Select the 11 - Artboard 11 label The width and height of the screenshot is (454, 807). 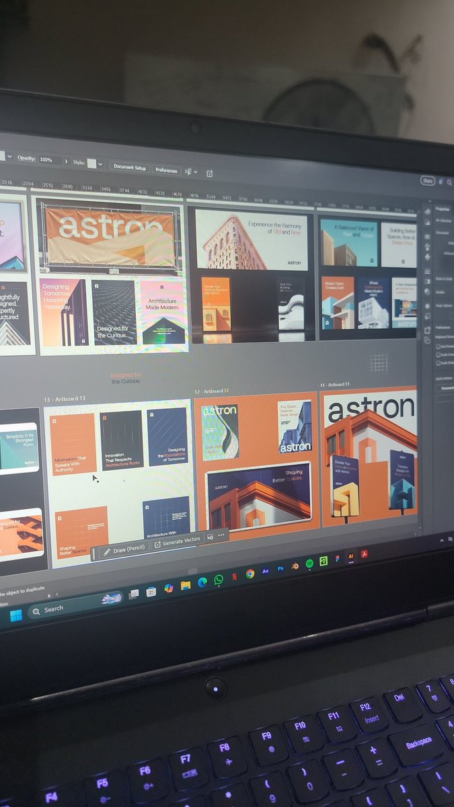click(x=334, y=385)
